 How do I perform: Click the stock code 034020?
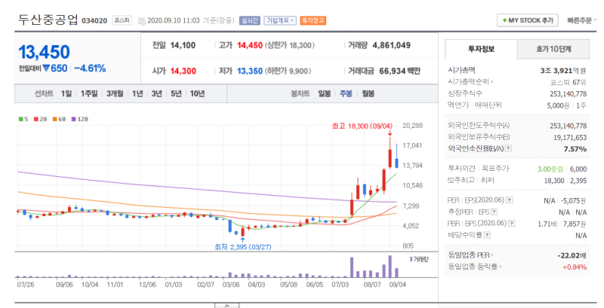click(94, 21)
